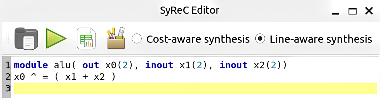Place cursor in highlighted line 3
Viewport: 380px width, 98px height.
[195, 88]
